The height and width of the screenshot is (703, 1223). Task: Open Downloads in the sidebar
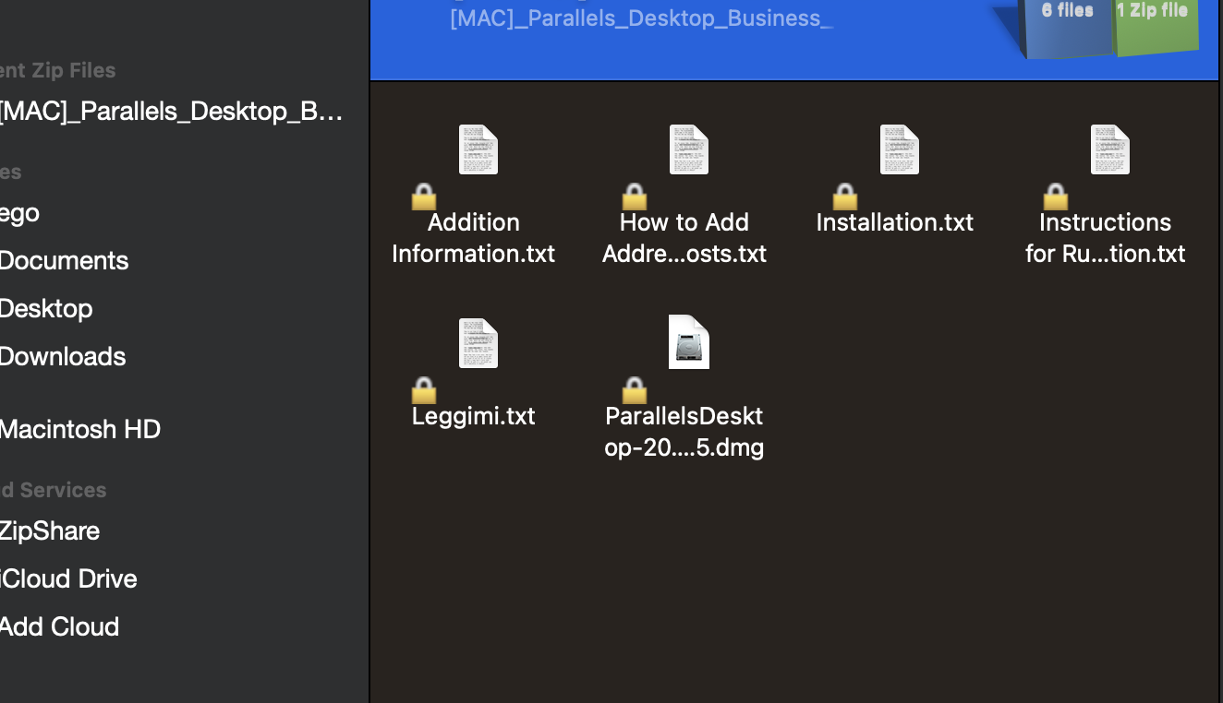click(63, 357)
